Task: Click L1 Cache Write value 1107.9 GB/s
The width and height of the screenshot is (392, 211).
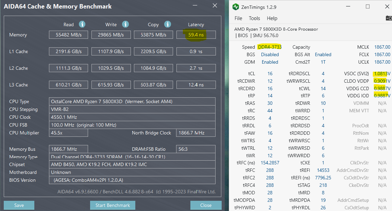Action: tap(111, 52)
